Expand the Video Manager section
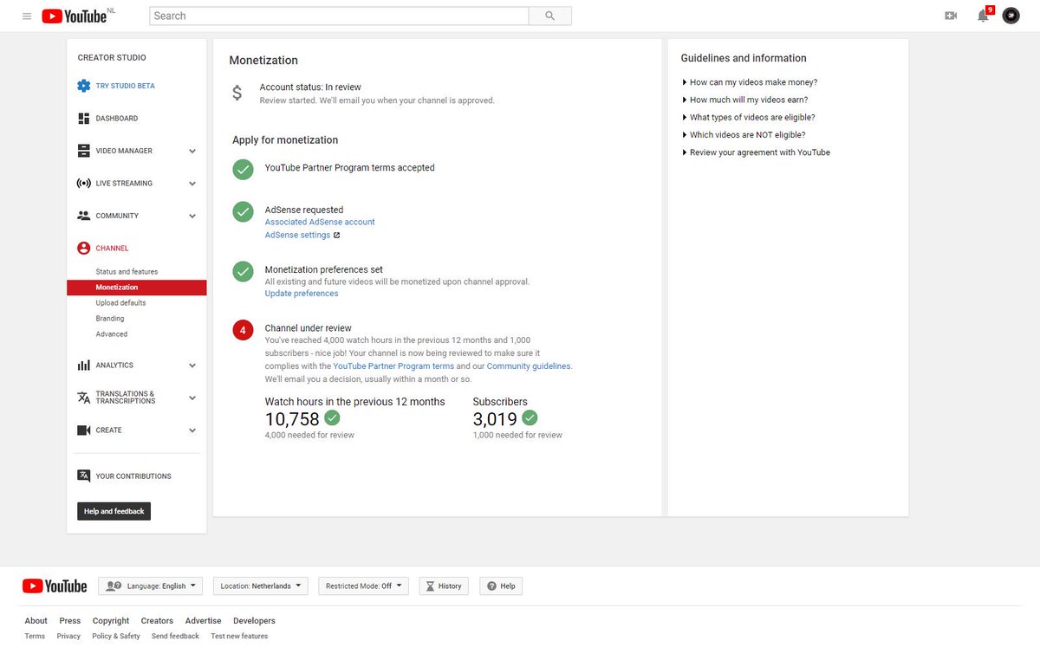This screenshot has width=1040, height=660. 192,151
